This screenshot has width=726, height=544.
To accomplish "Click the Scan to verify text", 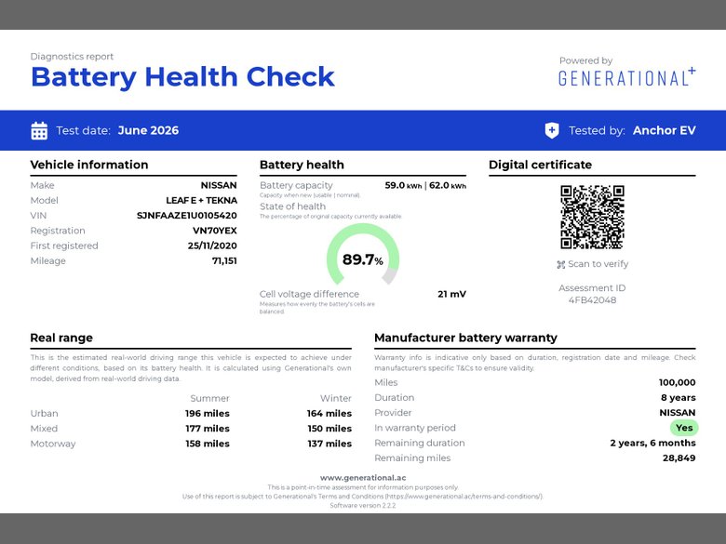I will pyautogui.click(x=598, y=264).
